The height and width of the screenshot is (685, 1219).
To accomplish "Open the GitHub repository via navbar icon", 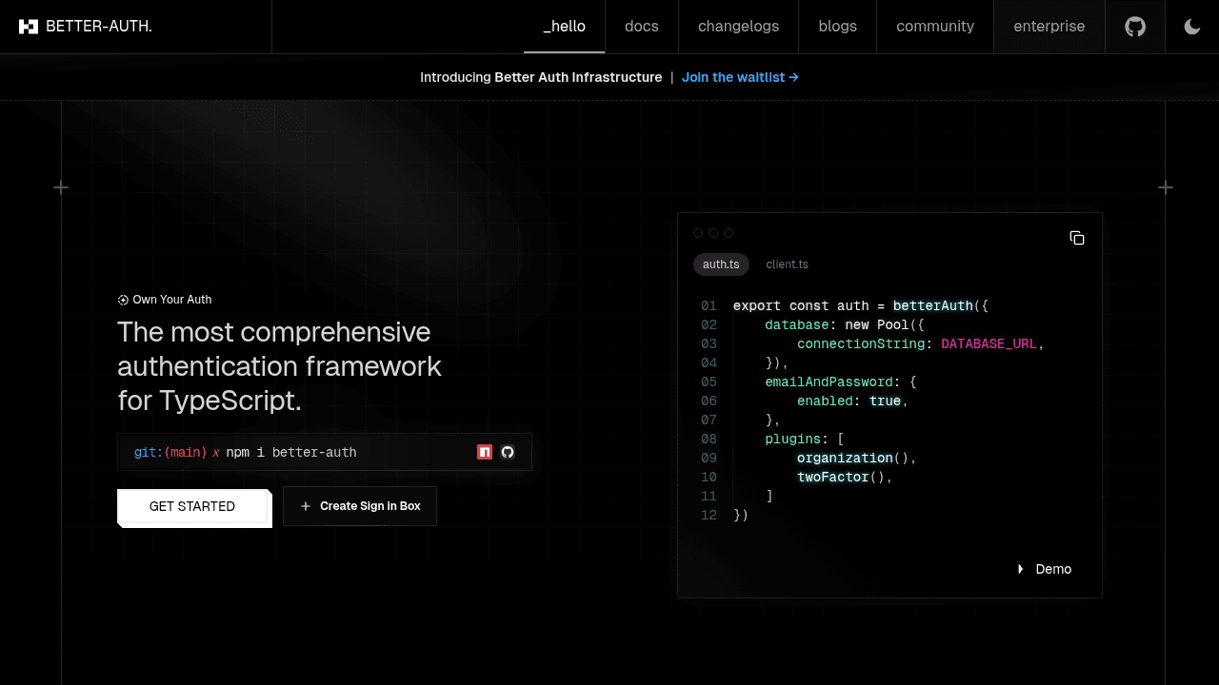I will (1134, 26).
